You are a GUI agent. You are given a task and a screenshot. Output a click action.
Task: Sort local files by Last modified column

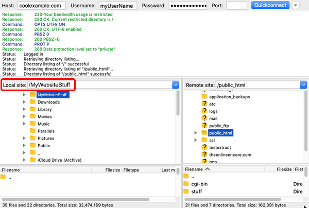pos(168,170)
